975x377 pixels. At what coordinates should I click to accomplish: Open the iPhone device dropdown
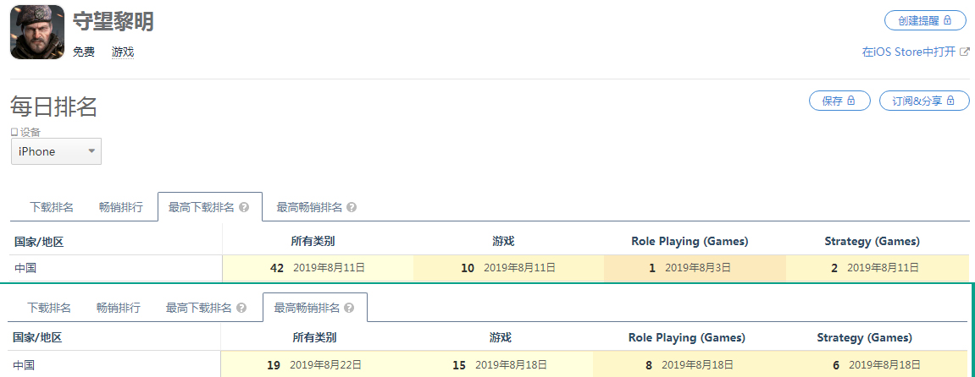click(56, 151)
